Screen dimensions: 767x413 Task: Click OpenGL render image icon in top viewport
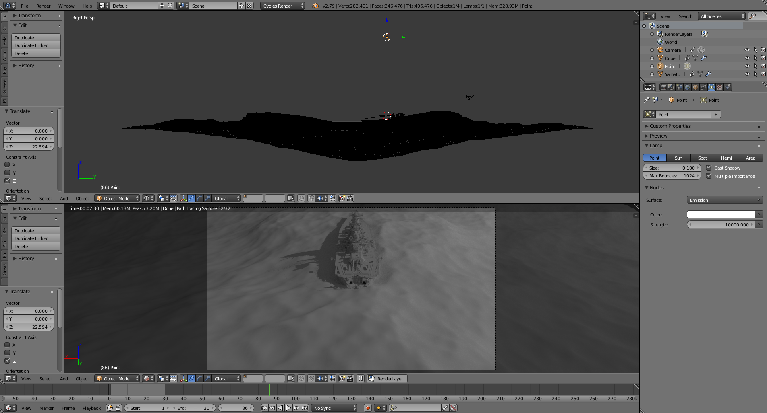tap(342, 198)
